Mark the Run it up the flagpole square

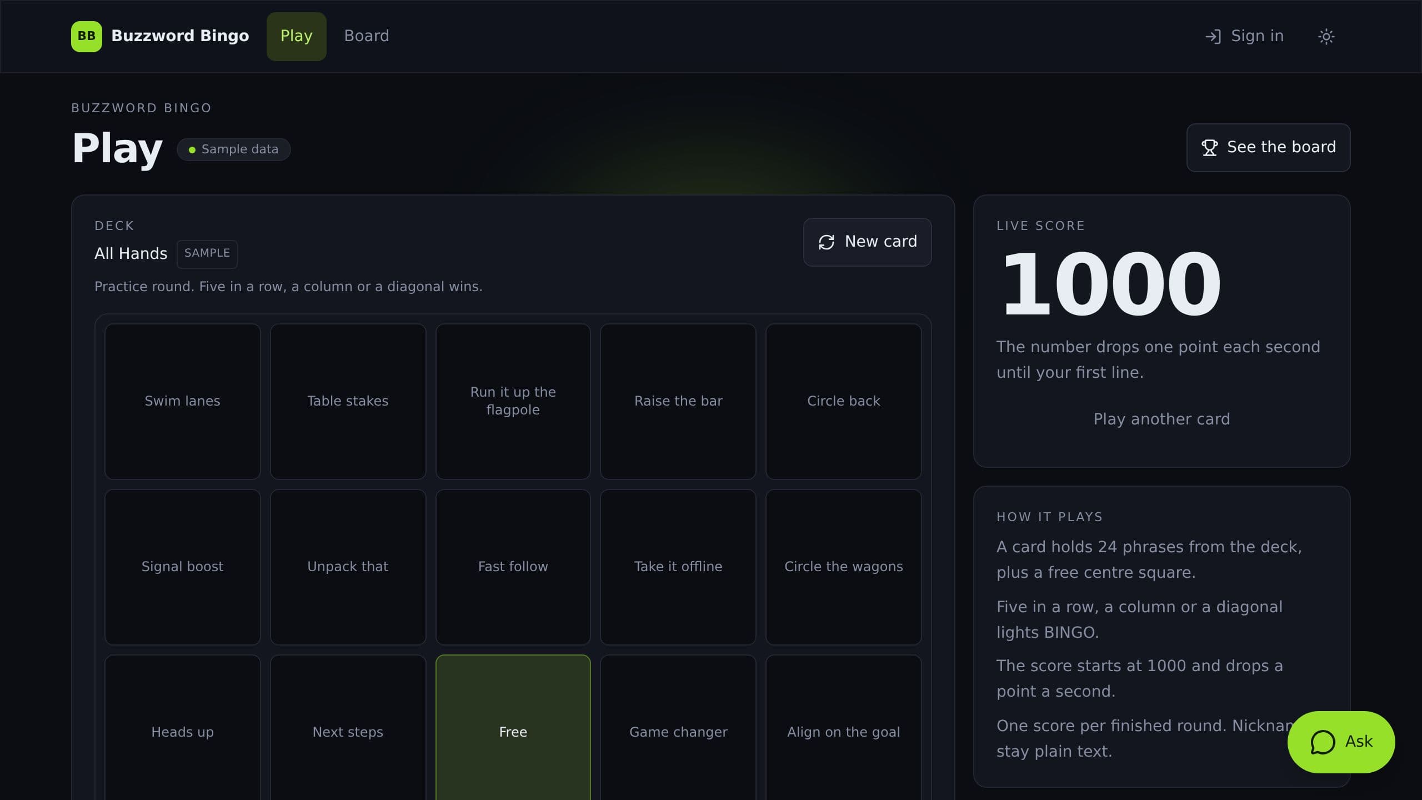click(x=513, y=401)
